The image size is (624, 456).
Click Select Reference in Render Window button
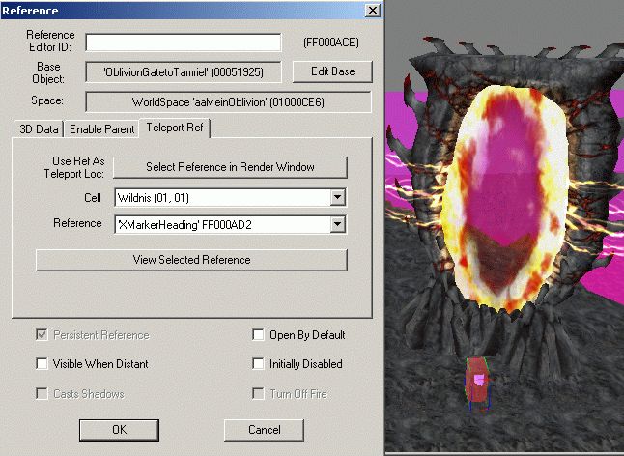tap(230, 167)
